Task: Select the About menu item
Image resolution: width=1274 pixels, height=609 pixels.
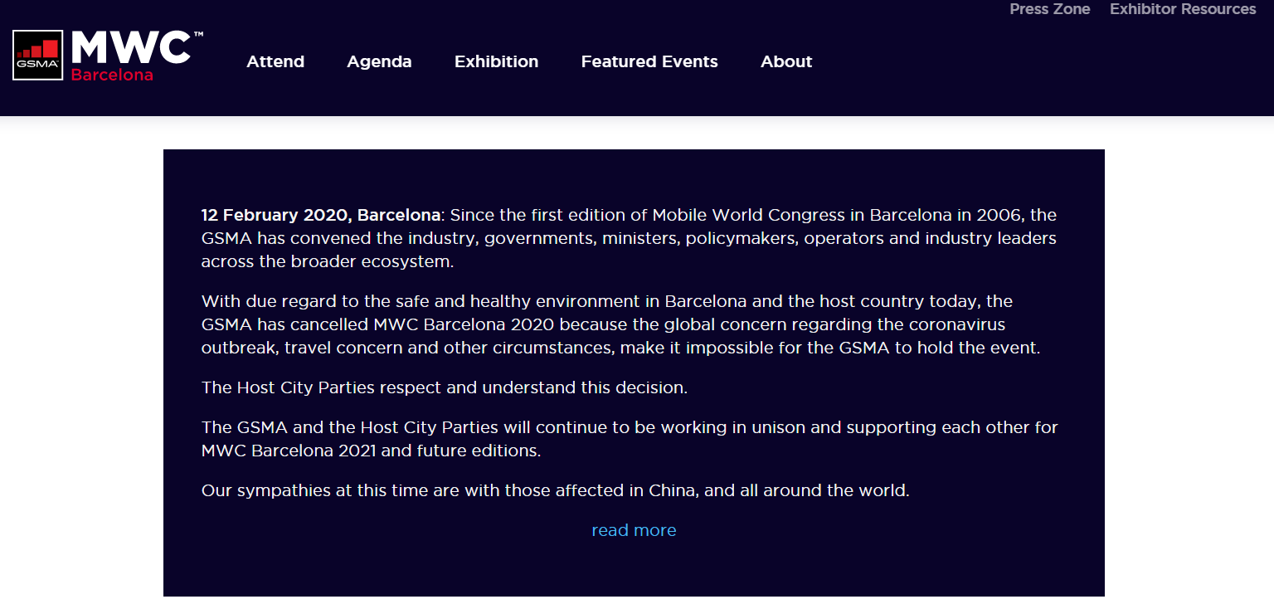Action: pos(786,61)
